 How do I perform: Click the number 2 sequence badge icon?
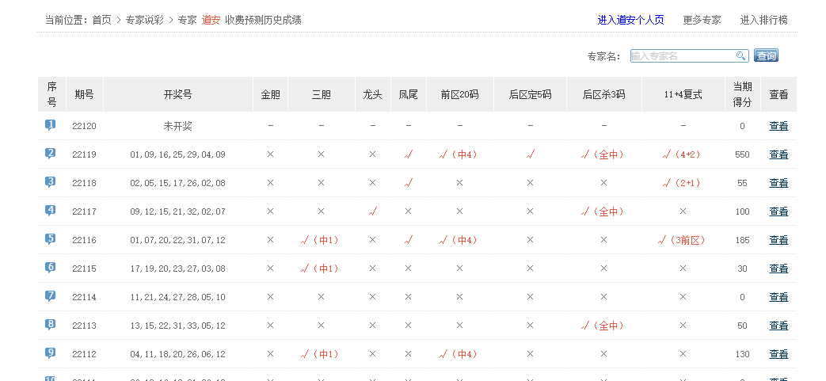[51, 154]
